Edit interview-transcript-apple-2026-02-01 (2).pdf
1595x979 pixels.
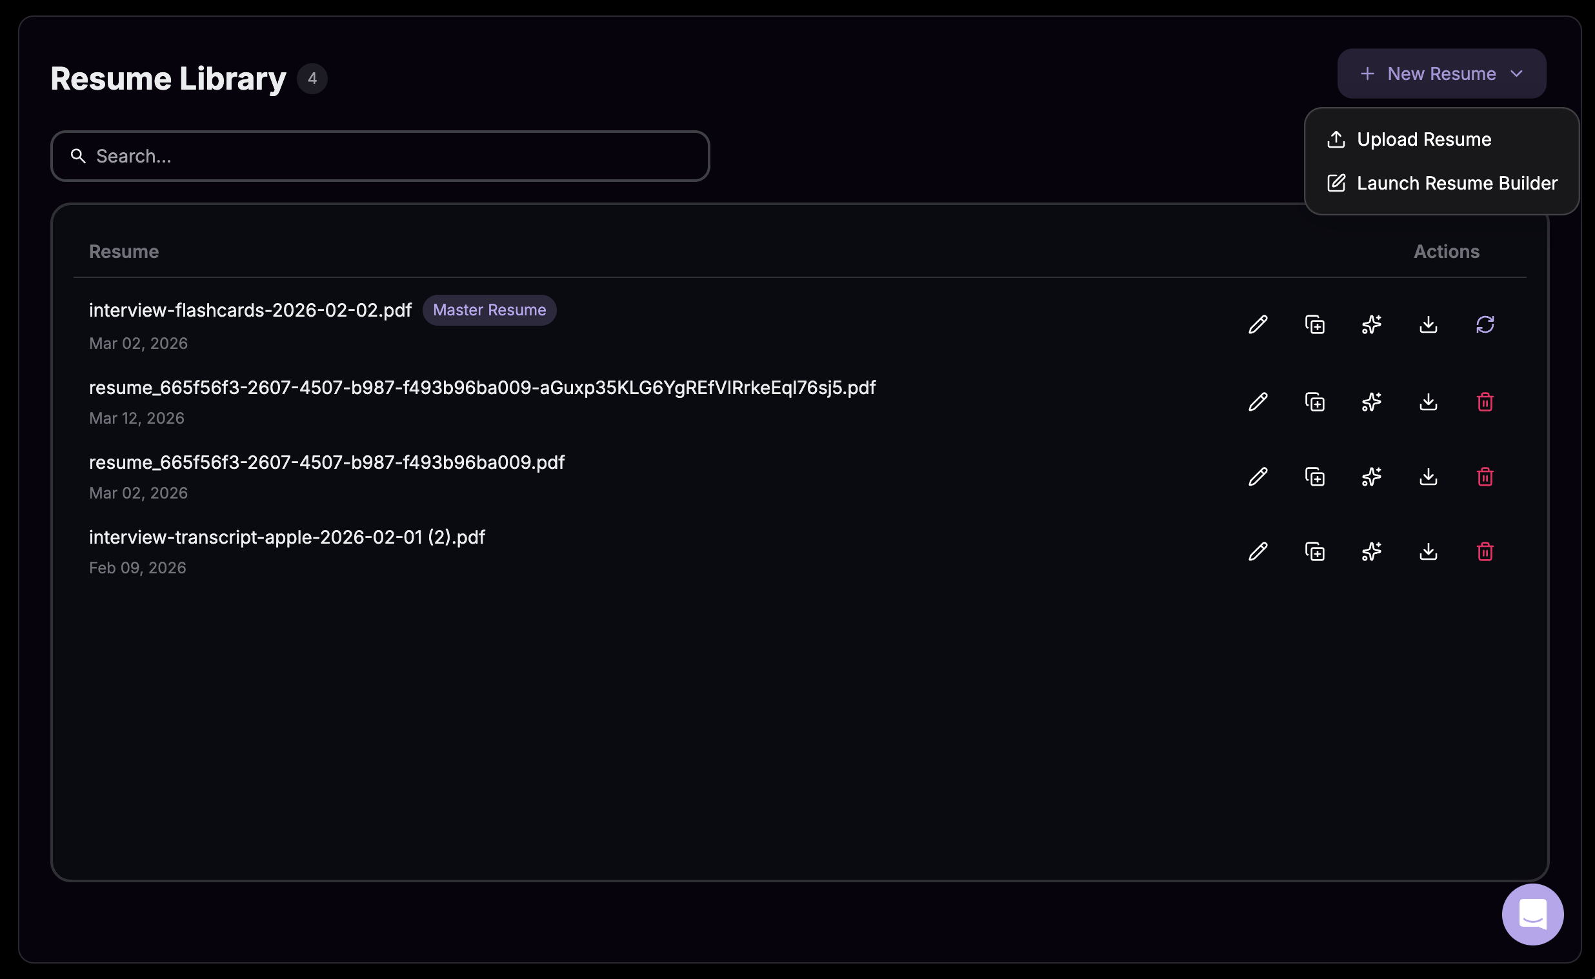[x=1257, y=551]
